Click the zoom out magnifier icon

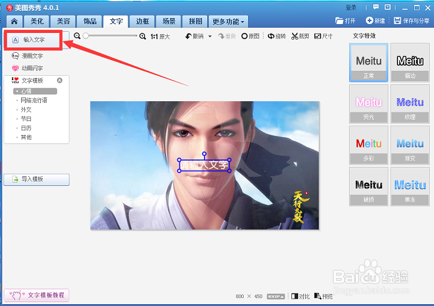(77, 36)
